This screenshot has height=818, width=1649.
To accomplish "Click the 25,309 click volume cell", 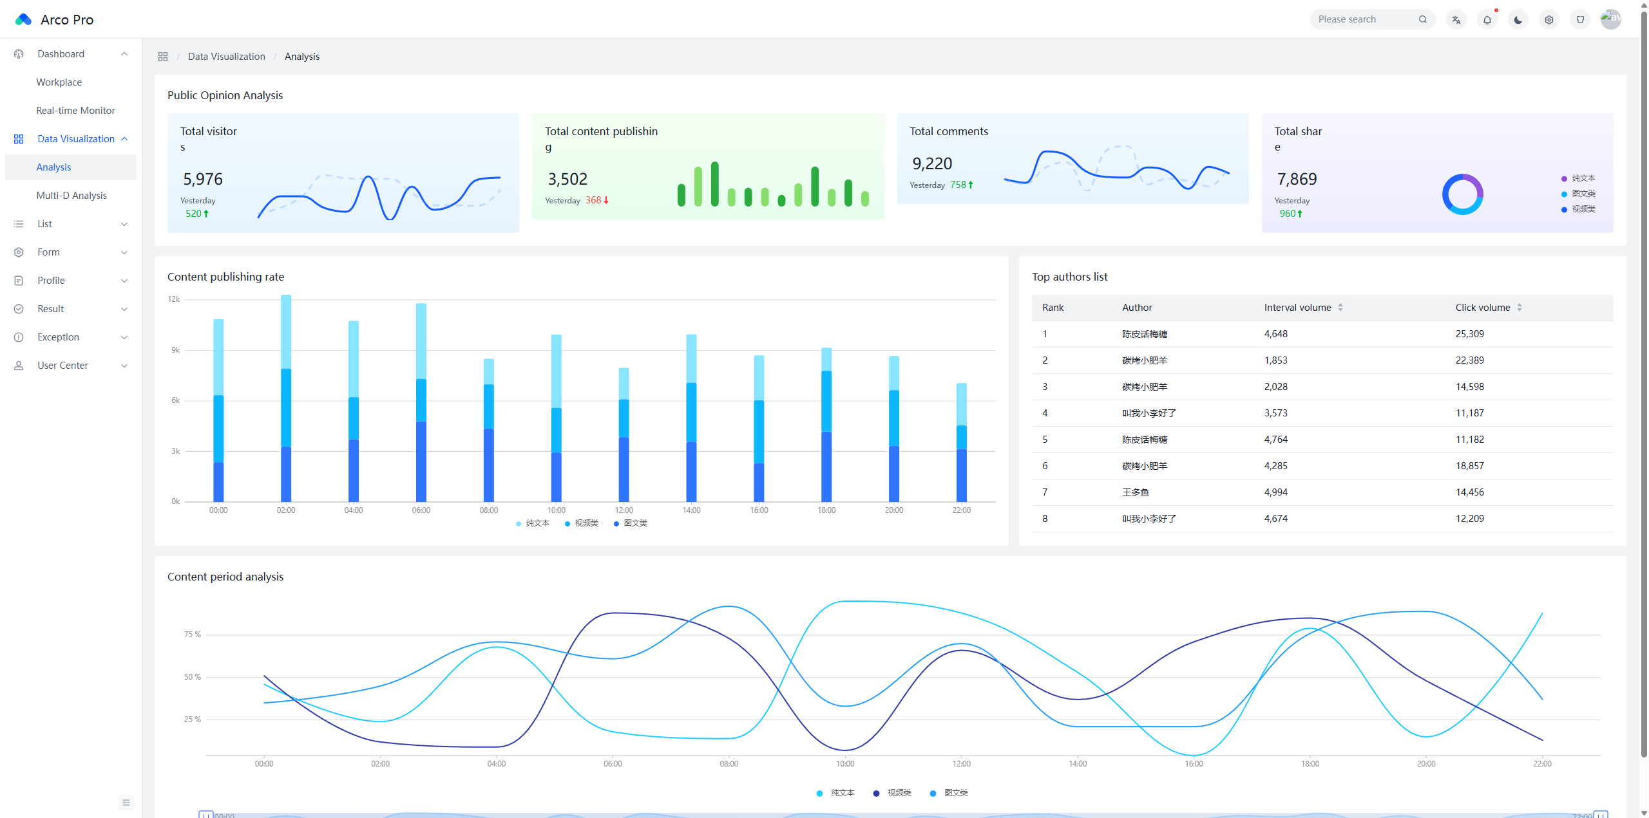I will (1469, 334).
